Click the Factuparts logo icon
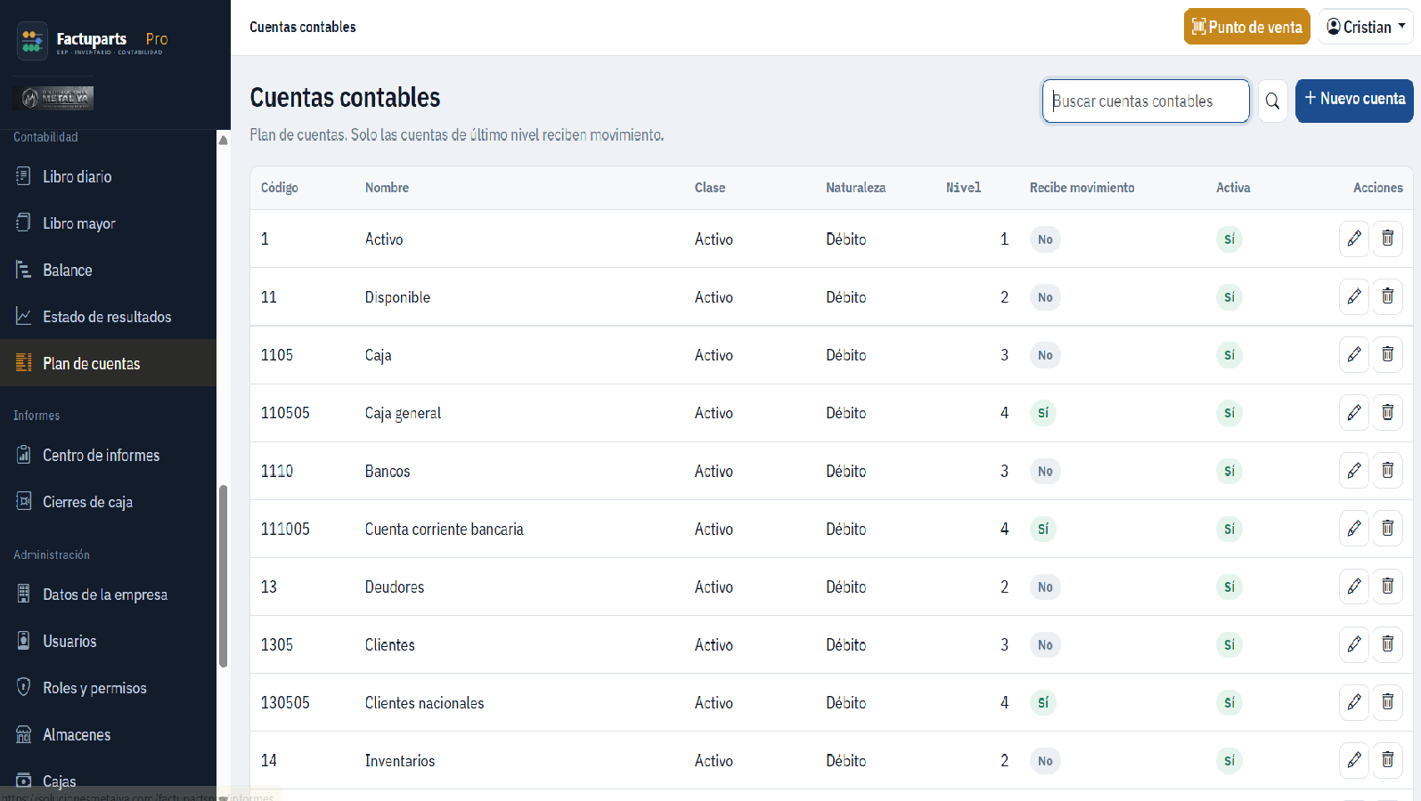This screenshot has width=1421, height=801. tap(32, 41)
